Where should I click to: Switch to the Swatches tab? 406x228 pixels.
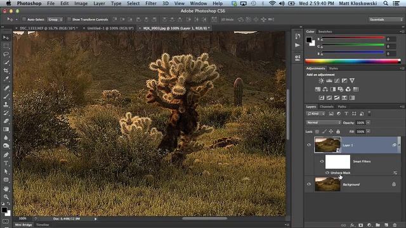click(x=325, y=32)
